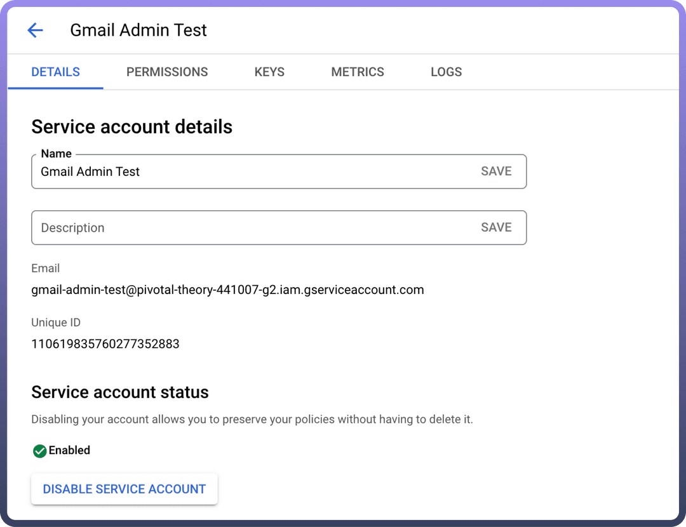Click the Disable Service Account button
Viewport: 686px width, 527px height.
[124, 489]
